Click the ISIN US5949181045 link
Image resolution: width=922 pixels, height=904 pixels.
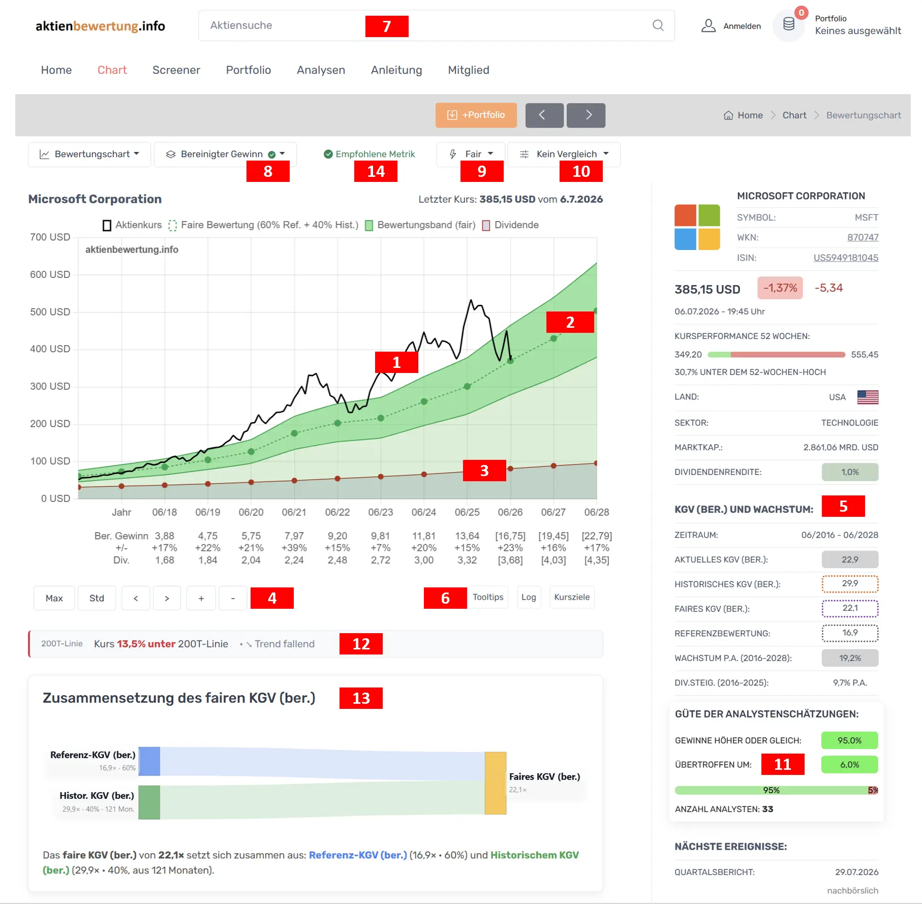coord(846,258)
